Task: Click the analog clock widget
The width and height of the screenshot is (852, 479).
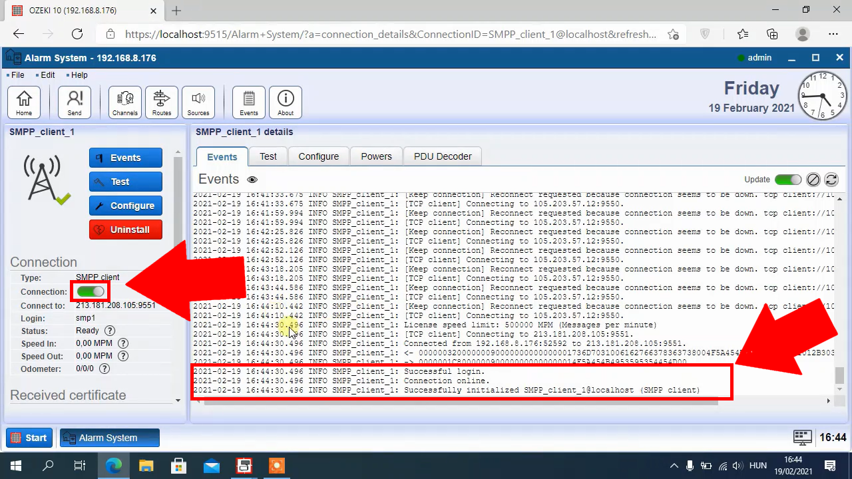Action: click(x=822, y=96)
